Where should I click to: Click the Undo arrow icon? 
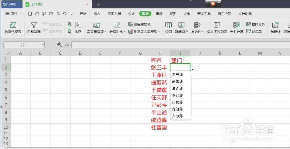coord(65,14)
